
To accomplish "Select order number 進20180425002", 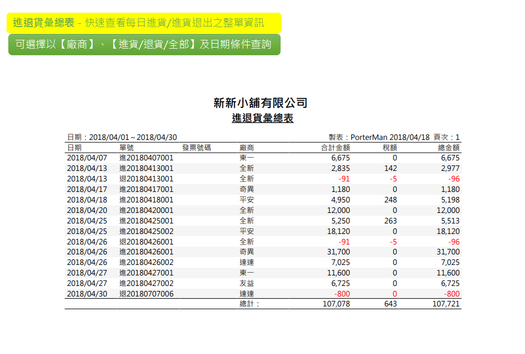I will coord(146,231).
